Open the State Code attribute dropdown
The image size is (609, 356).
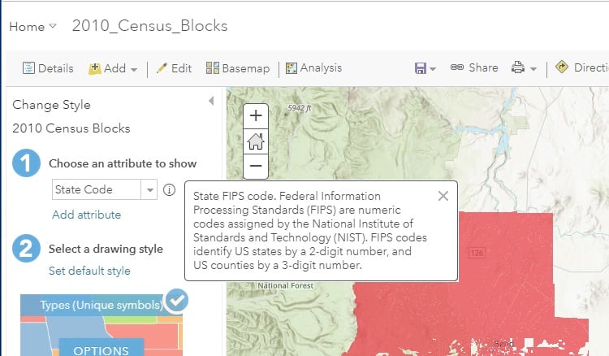pos(149,190)
